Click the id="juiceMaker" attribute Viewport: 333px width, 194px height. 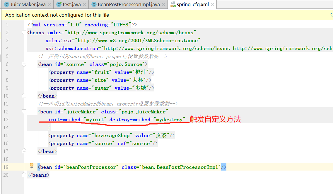coord(76,112)
